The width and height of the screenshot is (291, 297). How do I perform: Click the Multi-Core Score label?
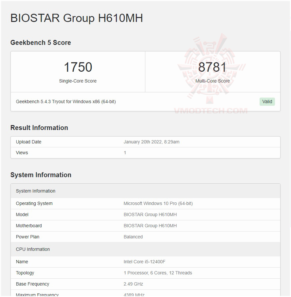(x=213, y=81)
